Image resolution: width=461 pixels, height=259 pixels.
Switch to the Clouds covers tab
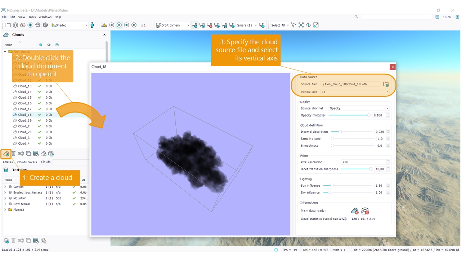pos(27,162)
